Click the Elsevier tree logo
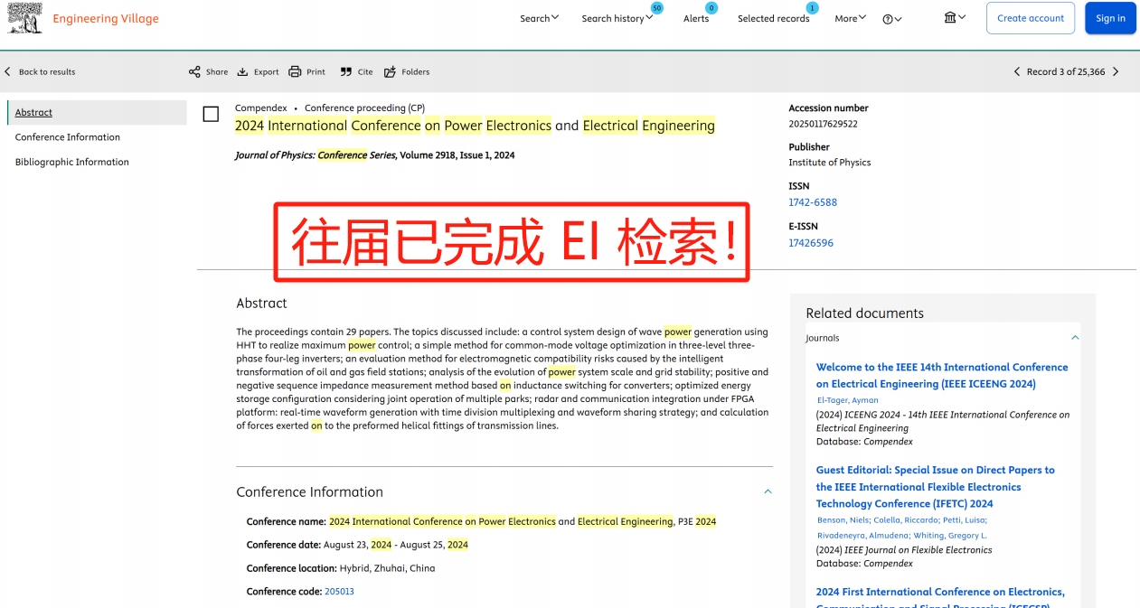 (x=25, y=18)
